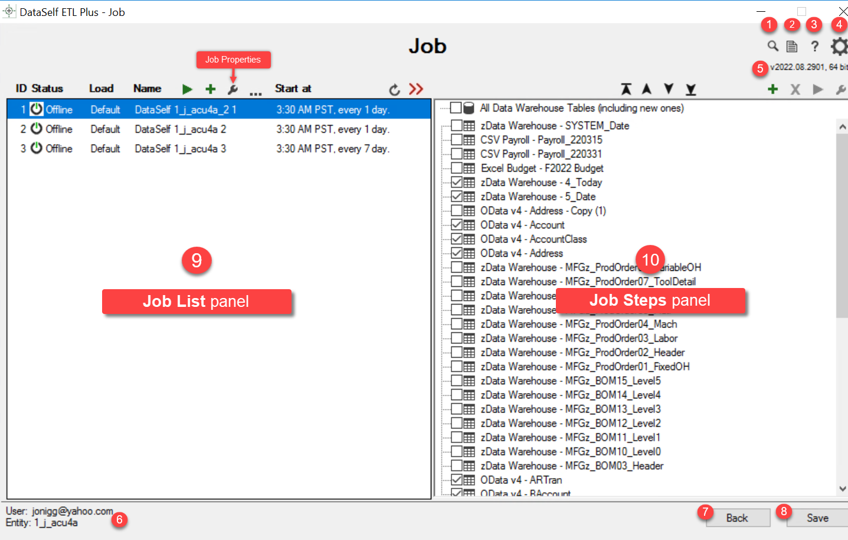Uncheck the OData v4 - Account checkbox
This screenshot has height=540, width=848.
tap(457, 225)
